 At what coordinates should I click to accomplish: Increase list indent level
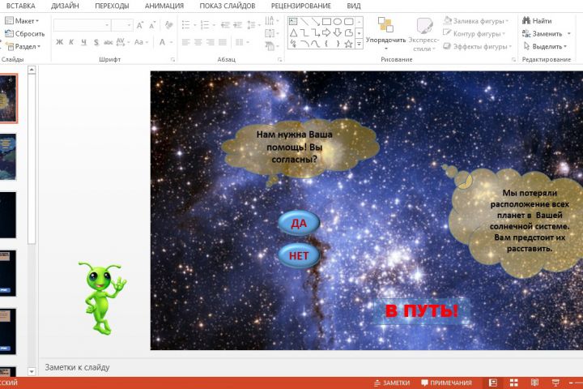coord(237,25)
